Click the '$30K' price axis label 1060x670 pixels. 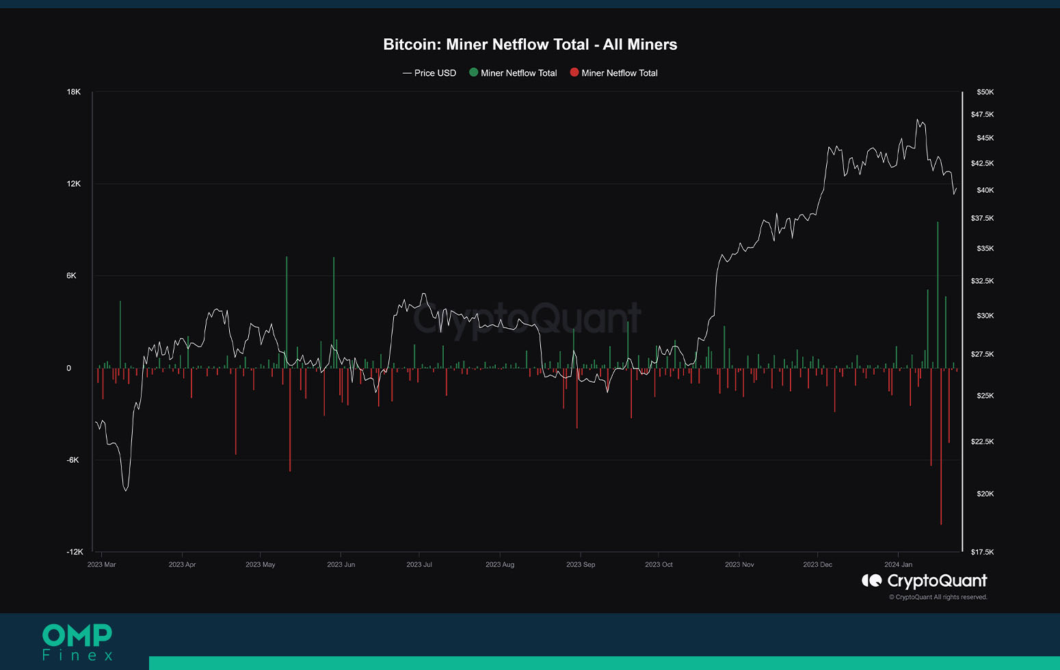click(985, 315)
